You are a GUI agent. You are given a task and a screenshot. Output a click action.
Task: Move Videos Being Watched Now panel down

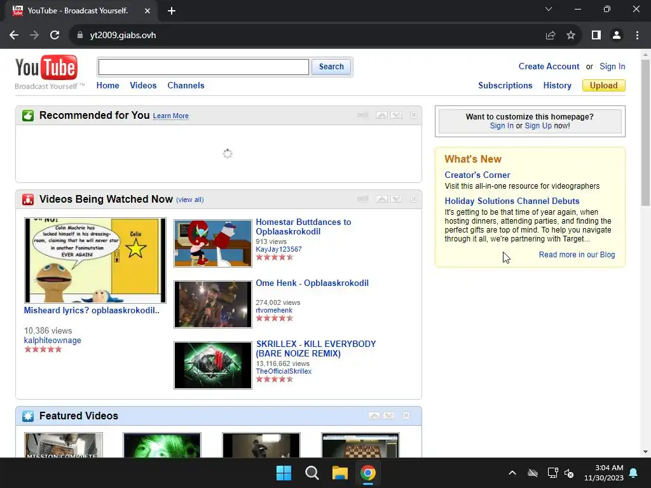pos(396,199)
